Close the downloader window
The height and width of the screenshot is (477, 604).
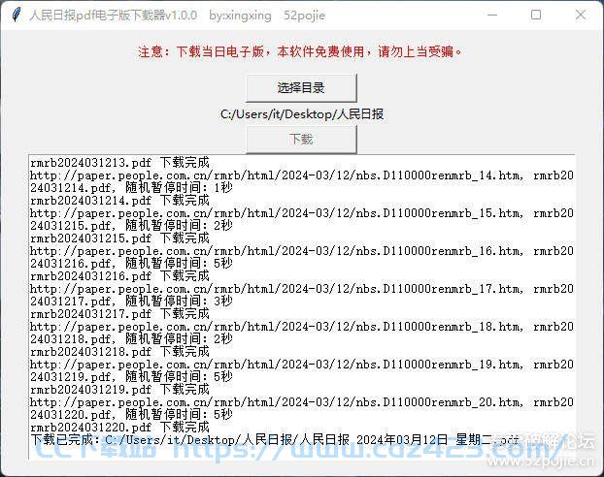(x=581, y=15)
